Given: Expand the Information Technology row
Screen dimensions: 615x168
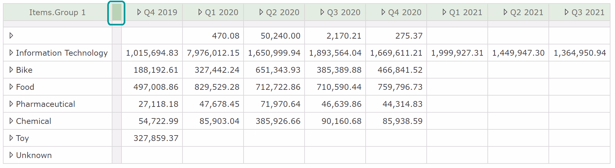Looking at the screenshot, I should 11,53.
